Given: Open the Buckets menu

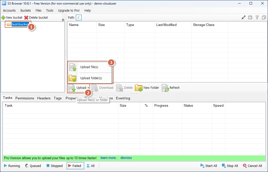Looking at the screenshot, I should [x=26, y=11].
